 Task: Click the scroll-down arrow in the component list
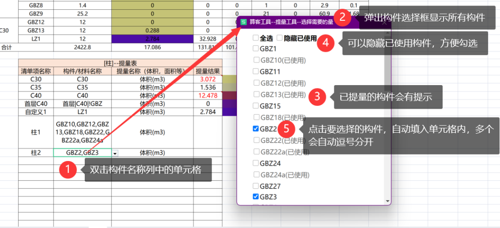pyautogui.click(x=387, y=201)
